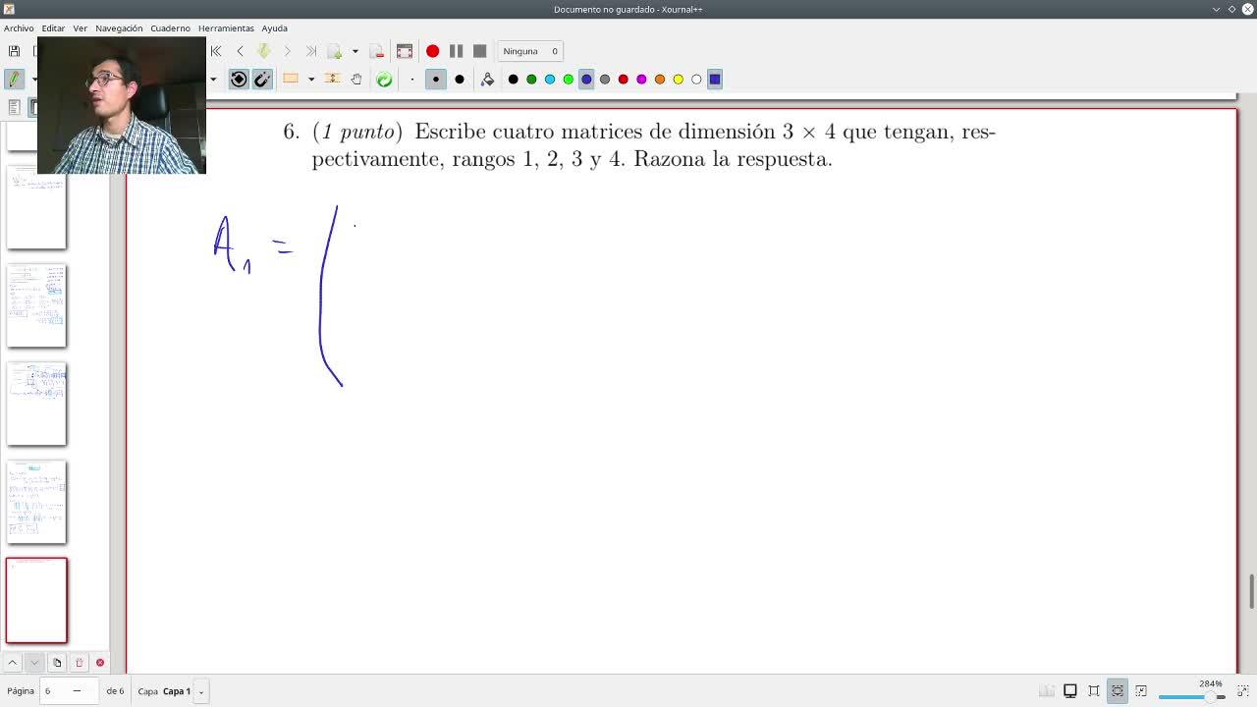Open the Archivo menu
The width and height of the screenshot is (1257, 707).
point(19,28)
